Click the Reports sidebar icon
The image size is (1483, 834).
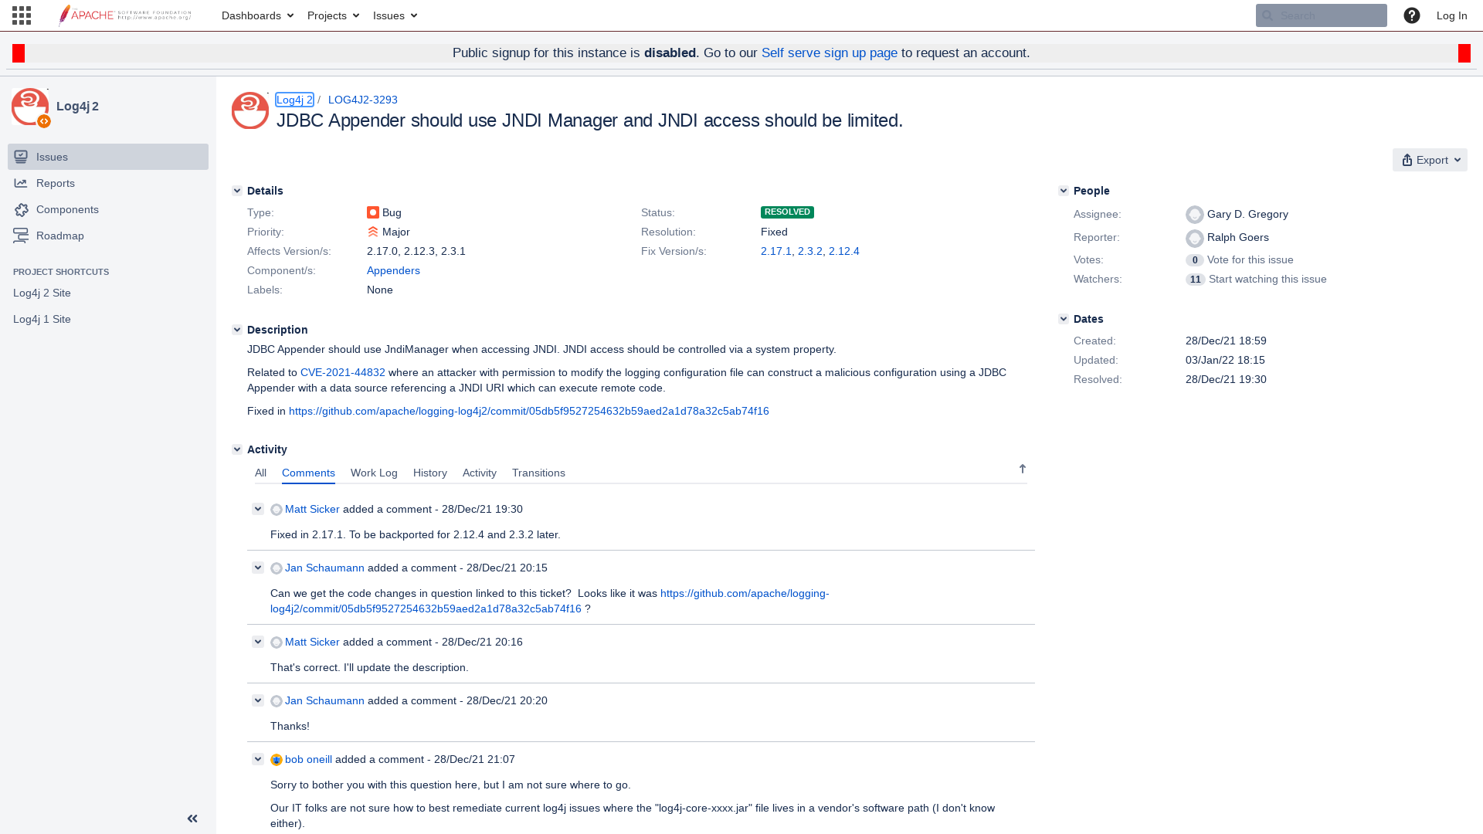[x=21, y=183]
